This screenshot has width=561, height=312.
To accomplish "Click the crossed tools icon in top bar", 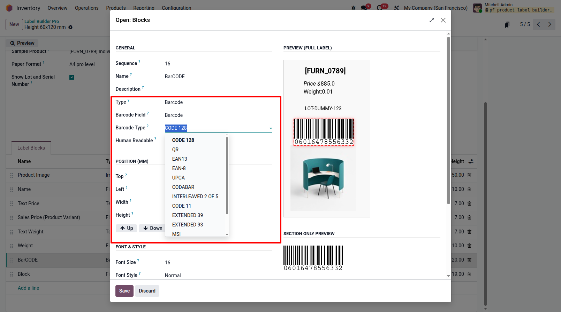I will click(396, 8).
